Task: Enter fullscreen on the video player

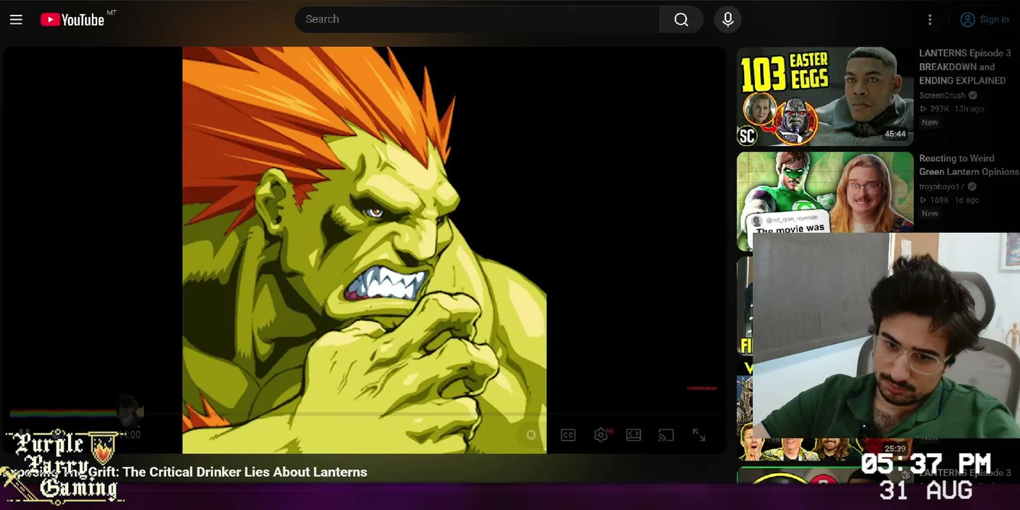Action: point(698,435)
